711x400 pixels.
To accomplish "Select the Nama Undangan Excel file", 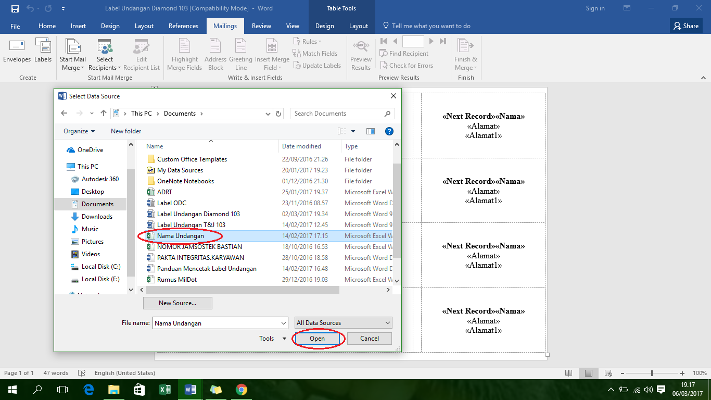I will (181, 236).
